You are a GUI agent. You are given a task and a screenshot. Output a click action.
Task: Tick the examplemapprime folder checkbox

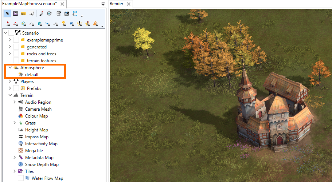point(16,40)
